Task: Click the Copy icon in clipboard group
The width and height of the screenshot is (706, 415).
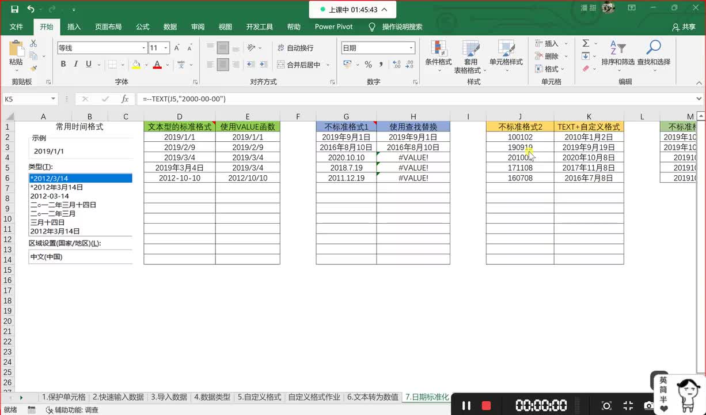Action: click(x=33, y=56)
